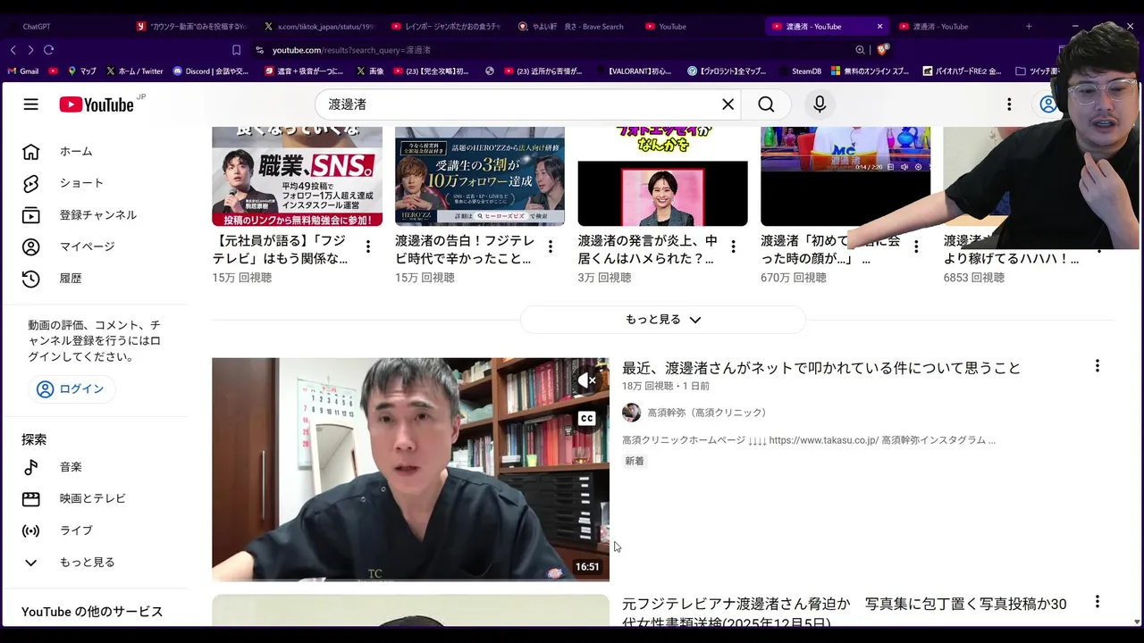Open YouTube settings three-dot menu in header
The width and height of the screenshot is (1144, 643).
(1009, 104)
